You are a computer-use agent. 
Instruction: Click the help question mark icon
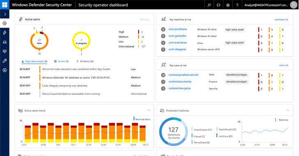coord(237,5)
